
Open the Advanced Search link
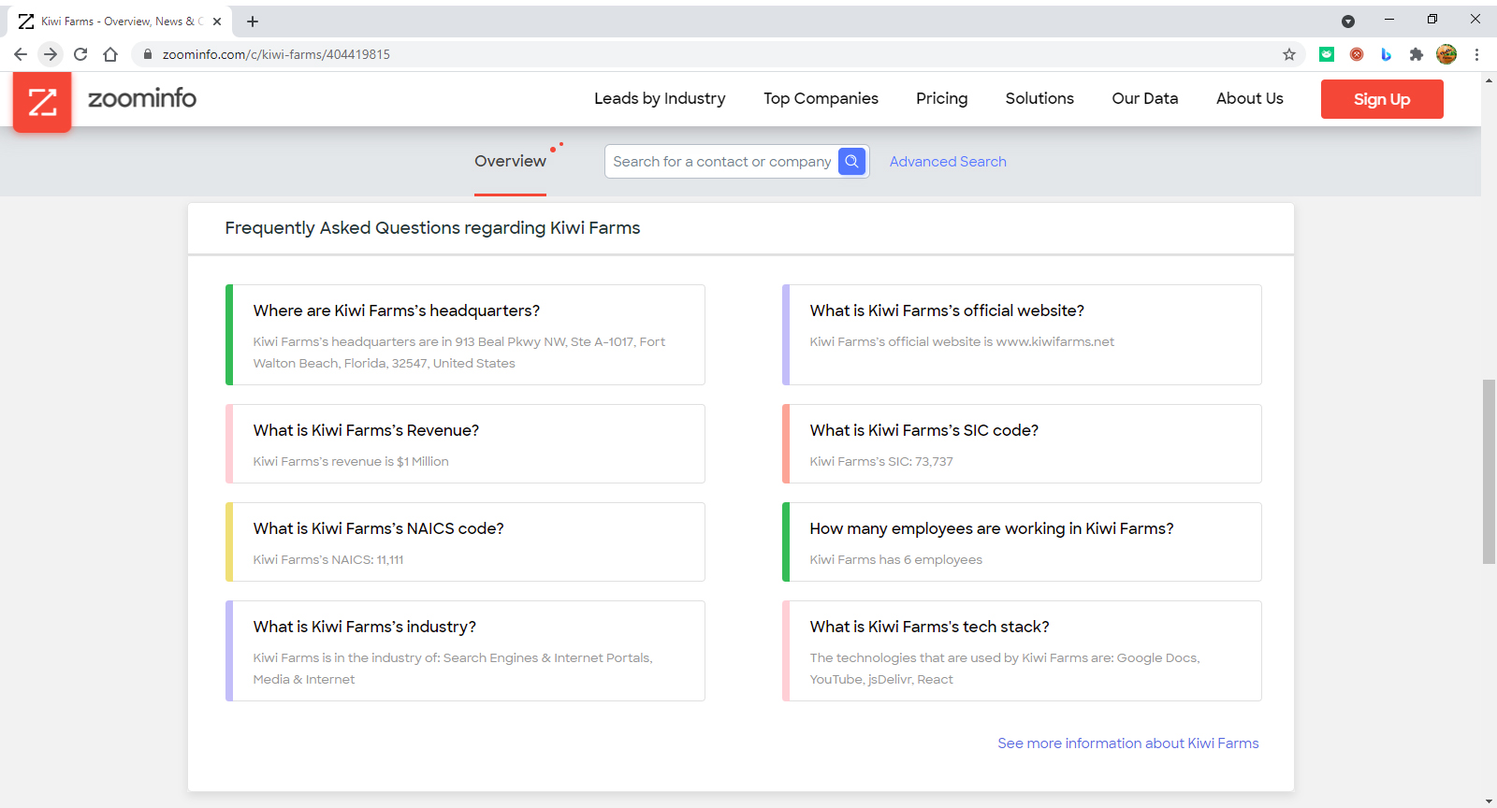coord(948,161)
